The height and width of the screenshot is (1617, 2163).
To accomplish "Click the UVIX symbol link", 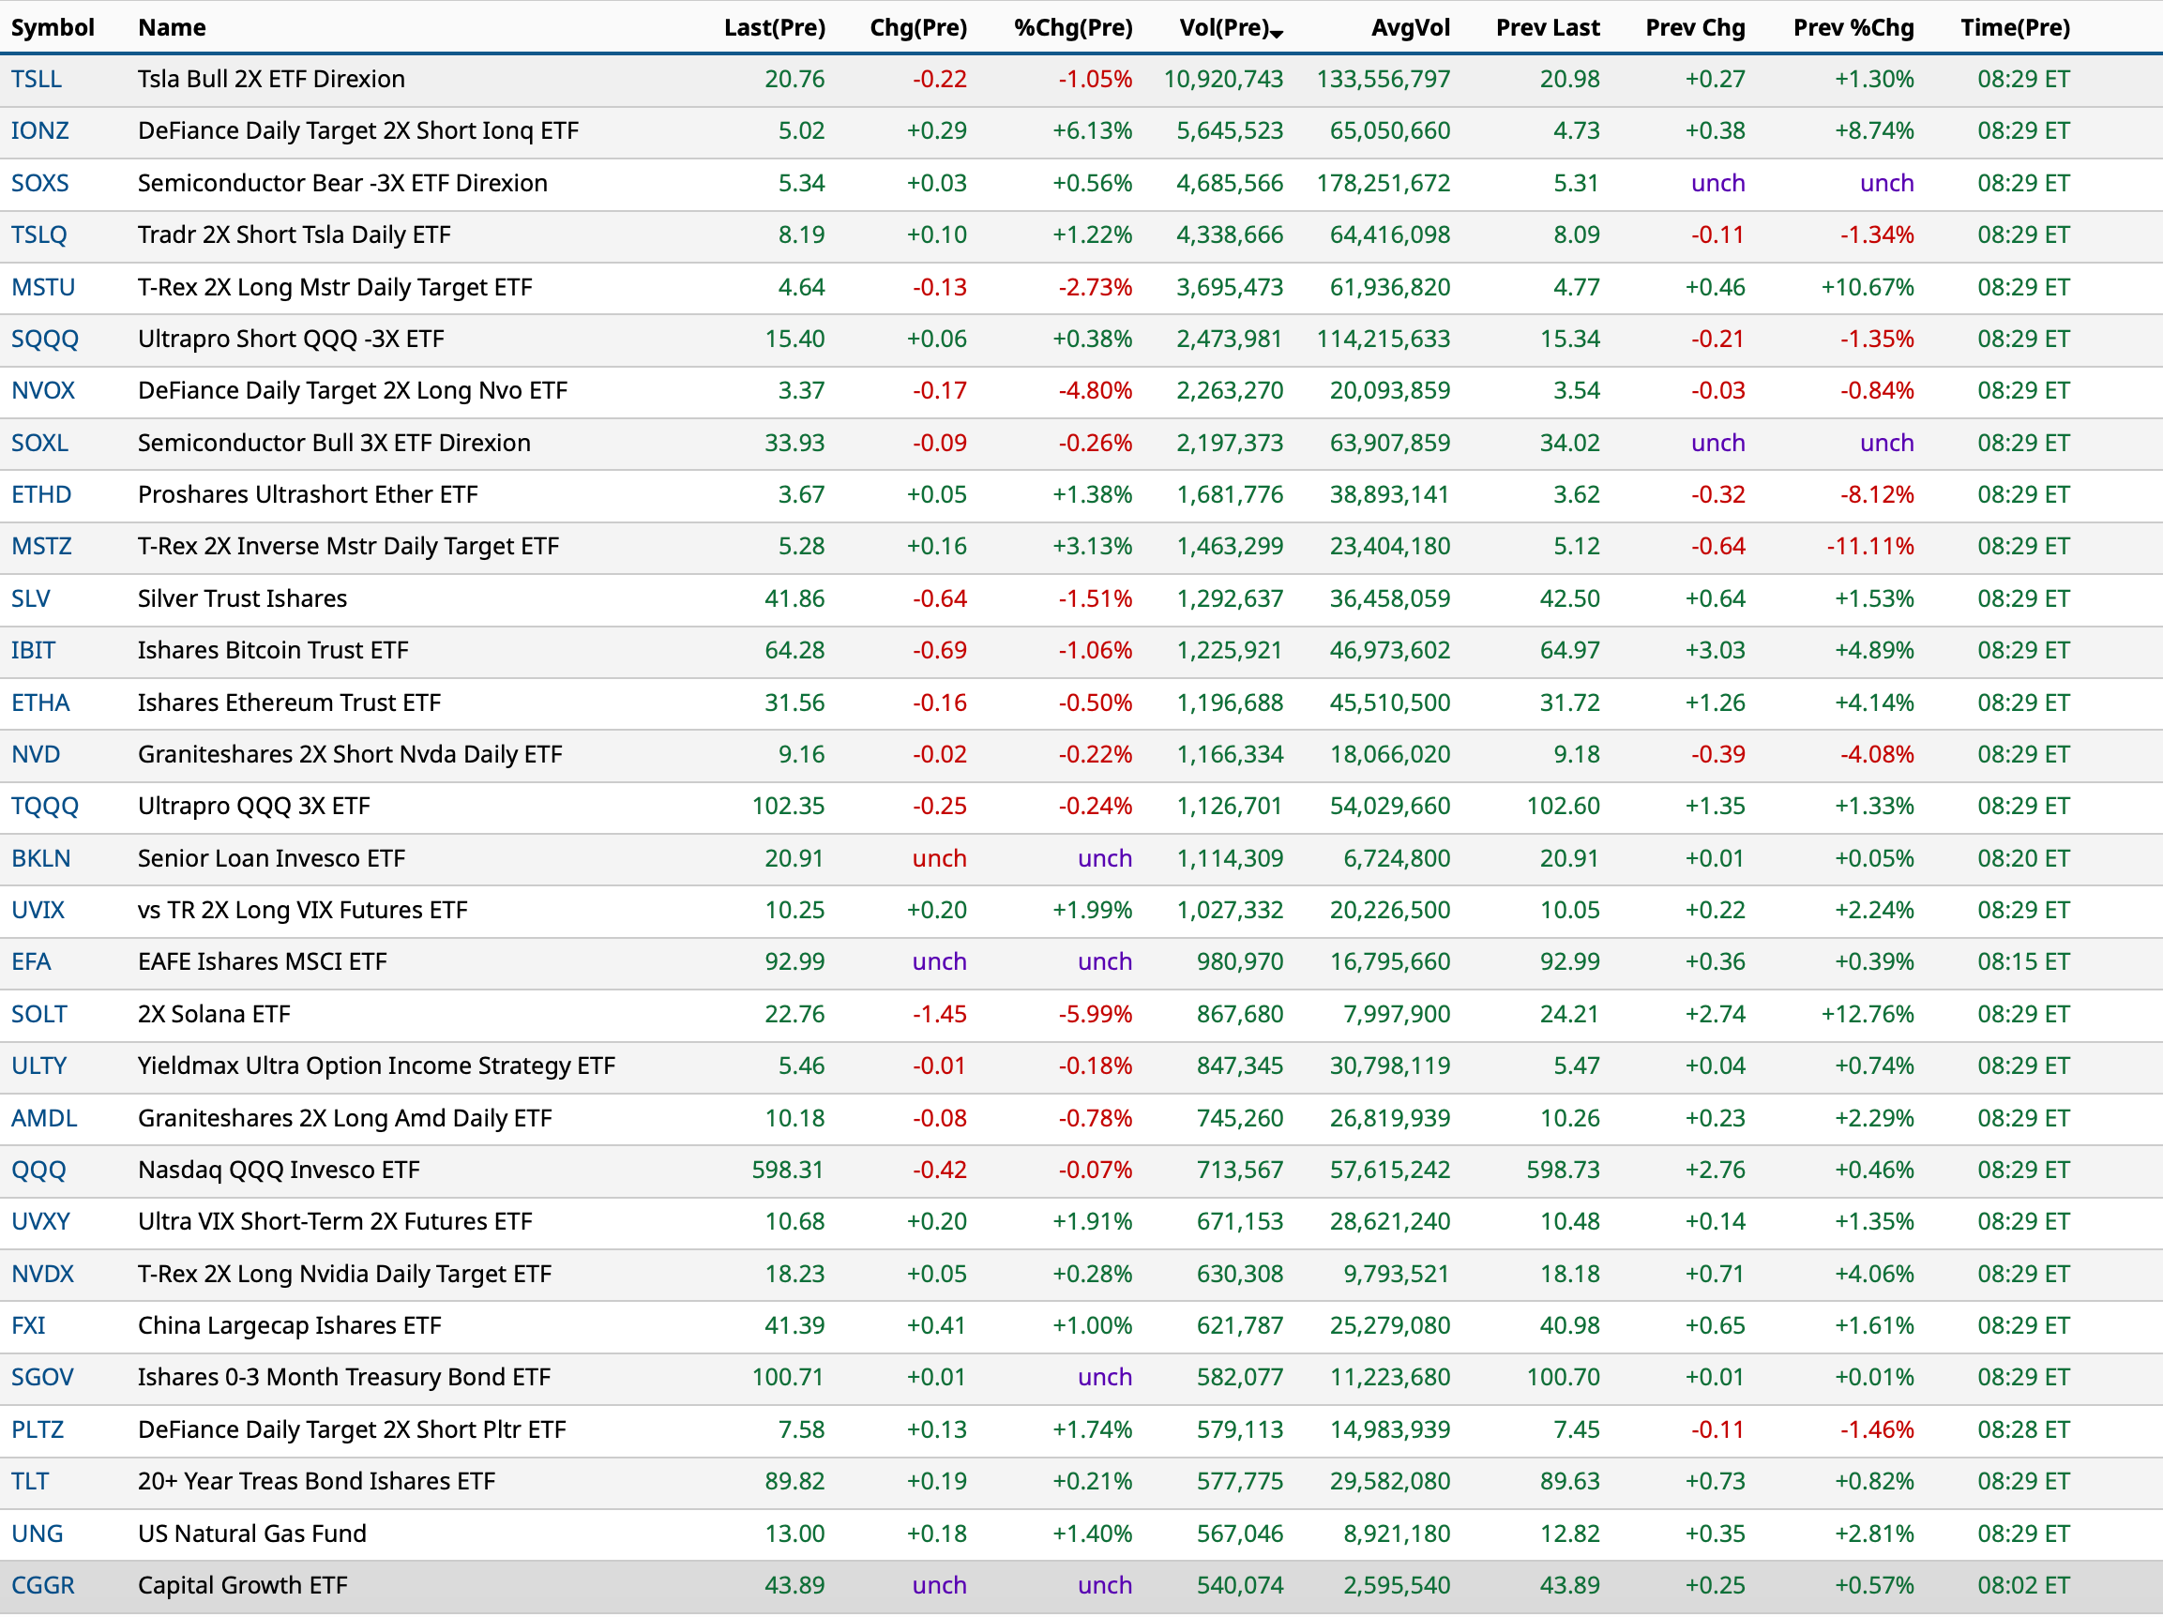I will 38,910.
